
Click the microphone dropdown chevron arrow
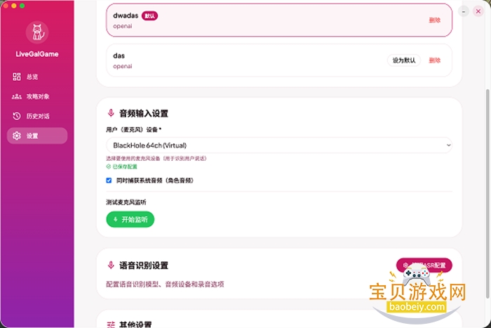point(448,145)
